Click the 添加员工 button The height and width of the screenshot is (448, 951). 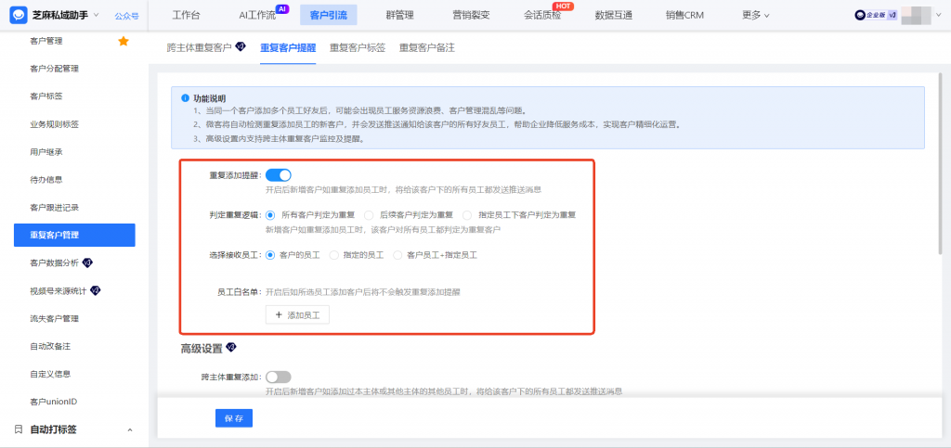tap(297, 314)
